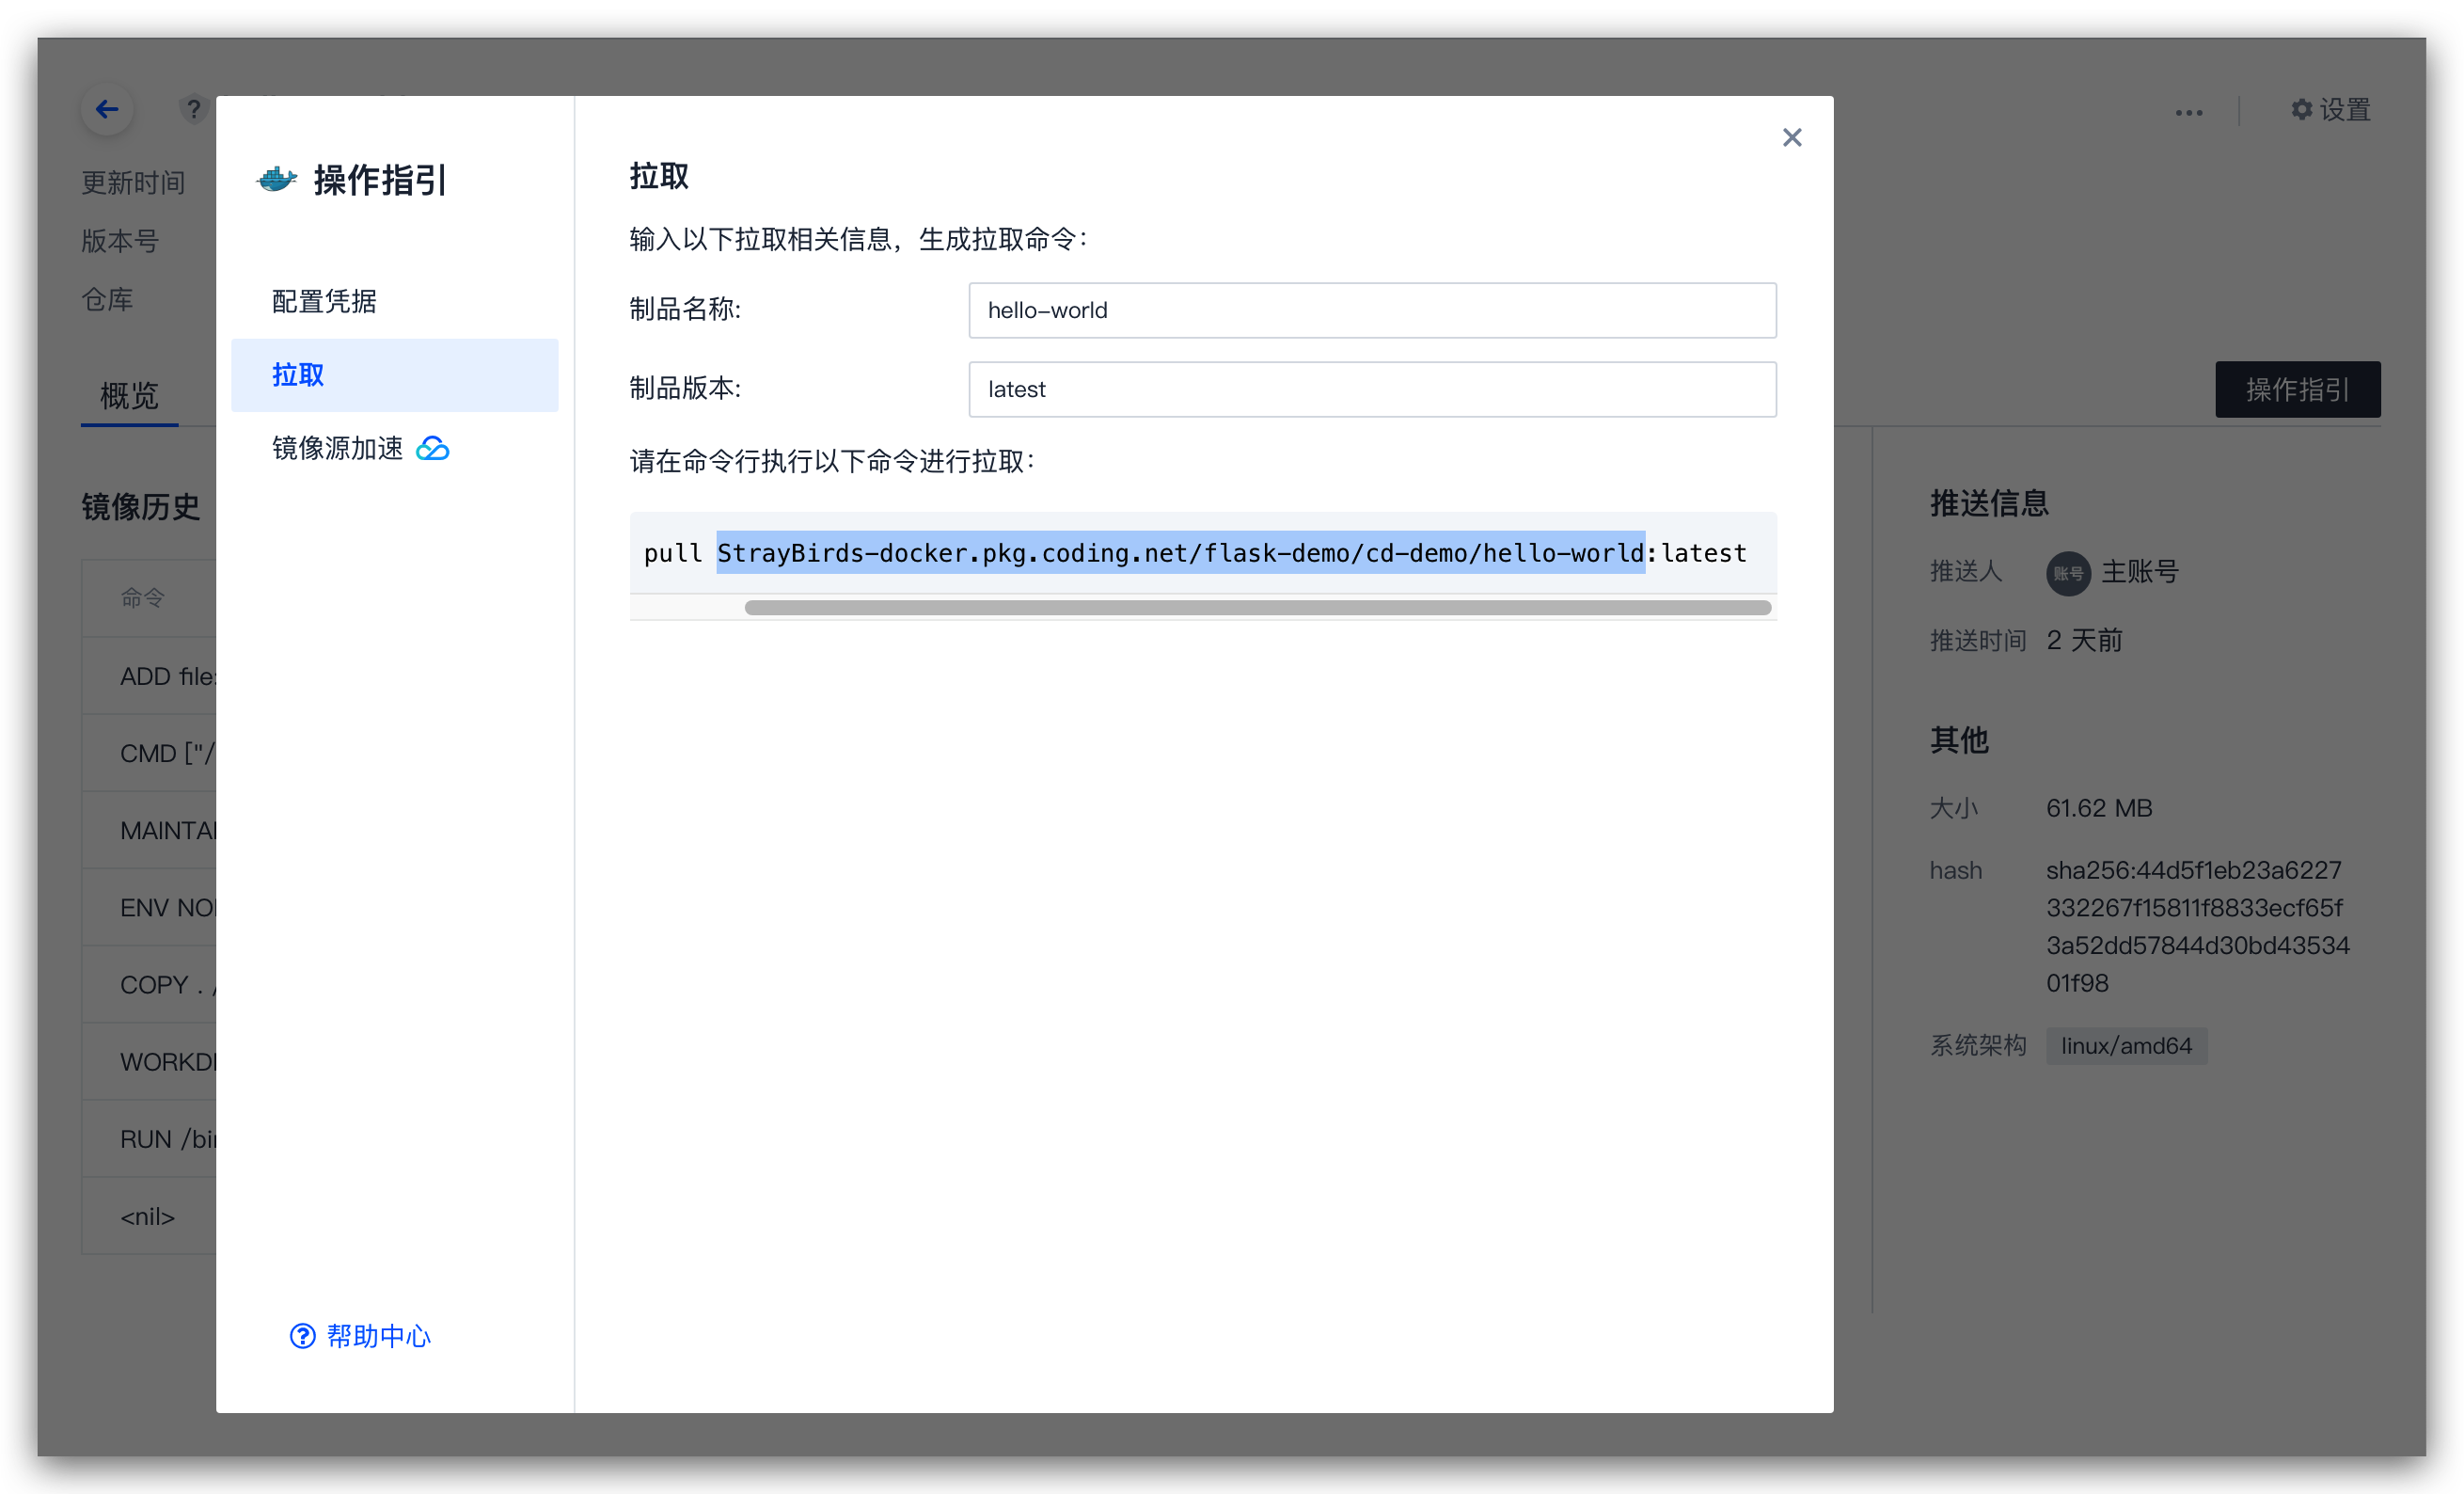Click the 帮助中心 question mark icon
The width and height of the screenshot is (2464, 1494).
tap(302, 1336)
